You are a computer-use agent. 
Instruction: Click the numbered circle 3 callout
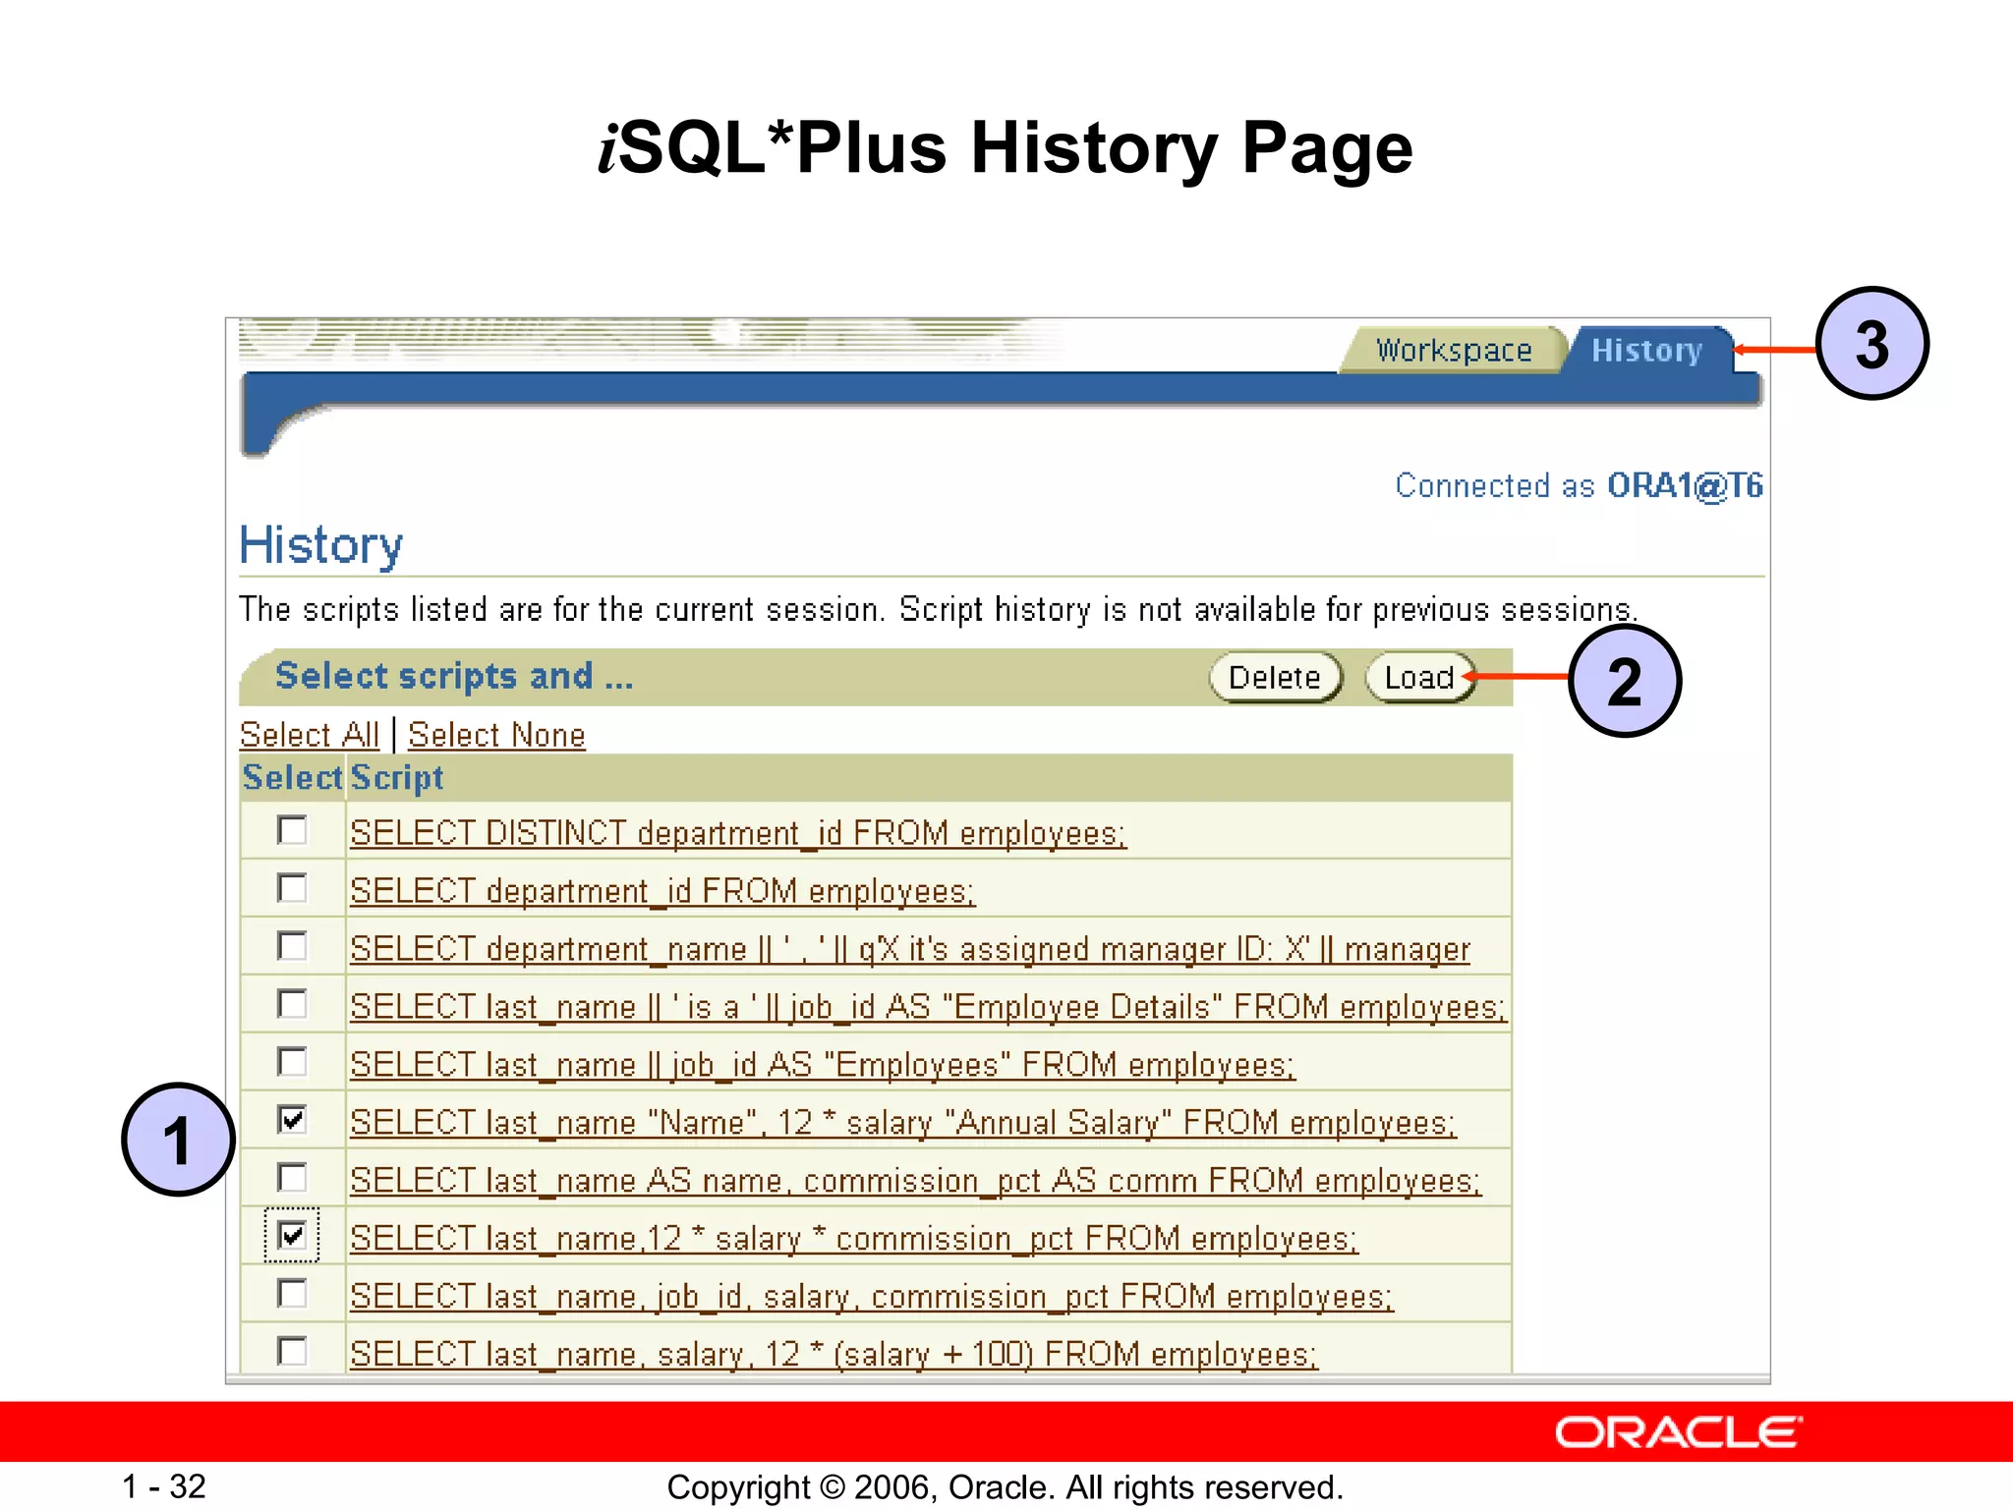pos(1871,344)
